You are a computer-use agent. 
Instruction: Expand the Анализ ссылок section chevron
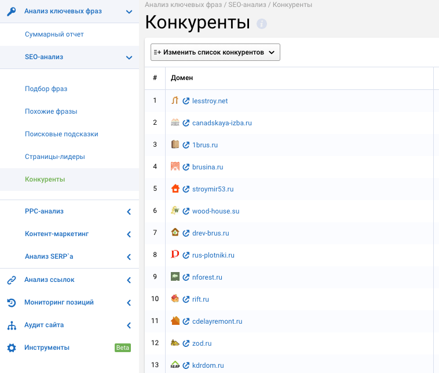coord(129,280)
